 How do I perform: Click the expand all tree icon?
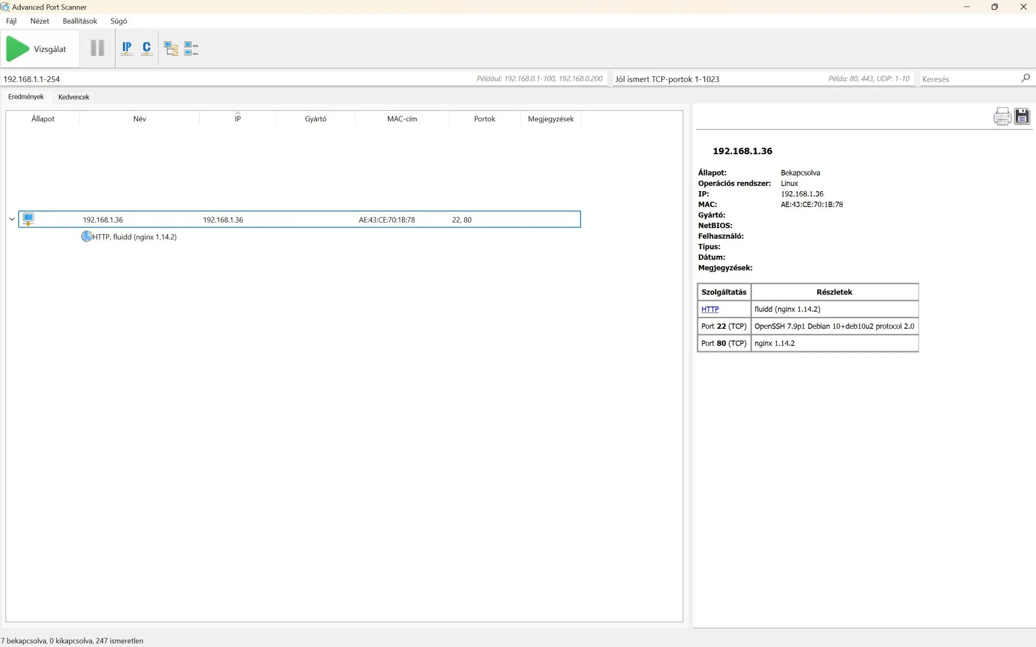click(171, 49)
